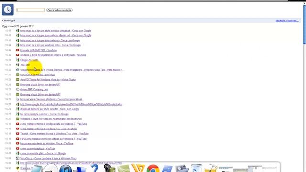
Task: Click the deviantART favicon beside 'Windows 7 Style For Vista'
Action: [x=18, y=119]
